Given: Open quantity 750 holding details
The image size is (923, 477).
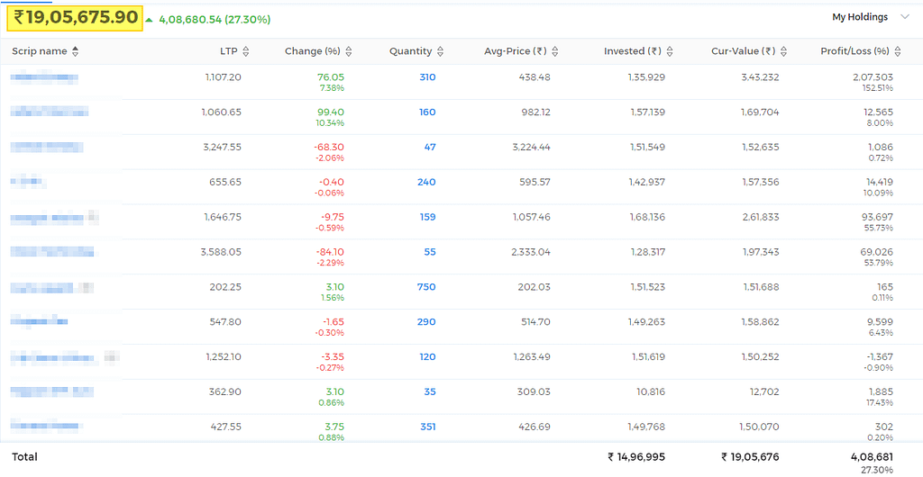Looking at the screenshot, I should tap(426, 287).
